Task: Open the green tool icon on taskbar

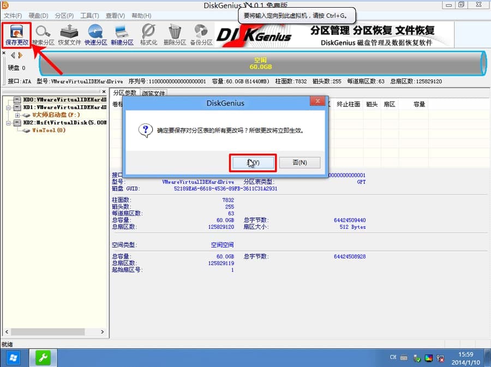Action: (x=42, y=357)
